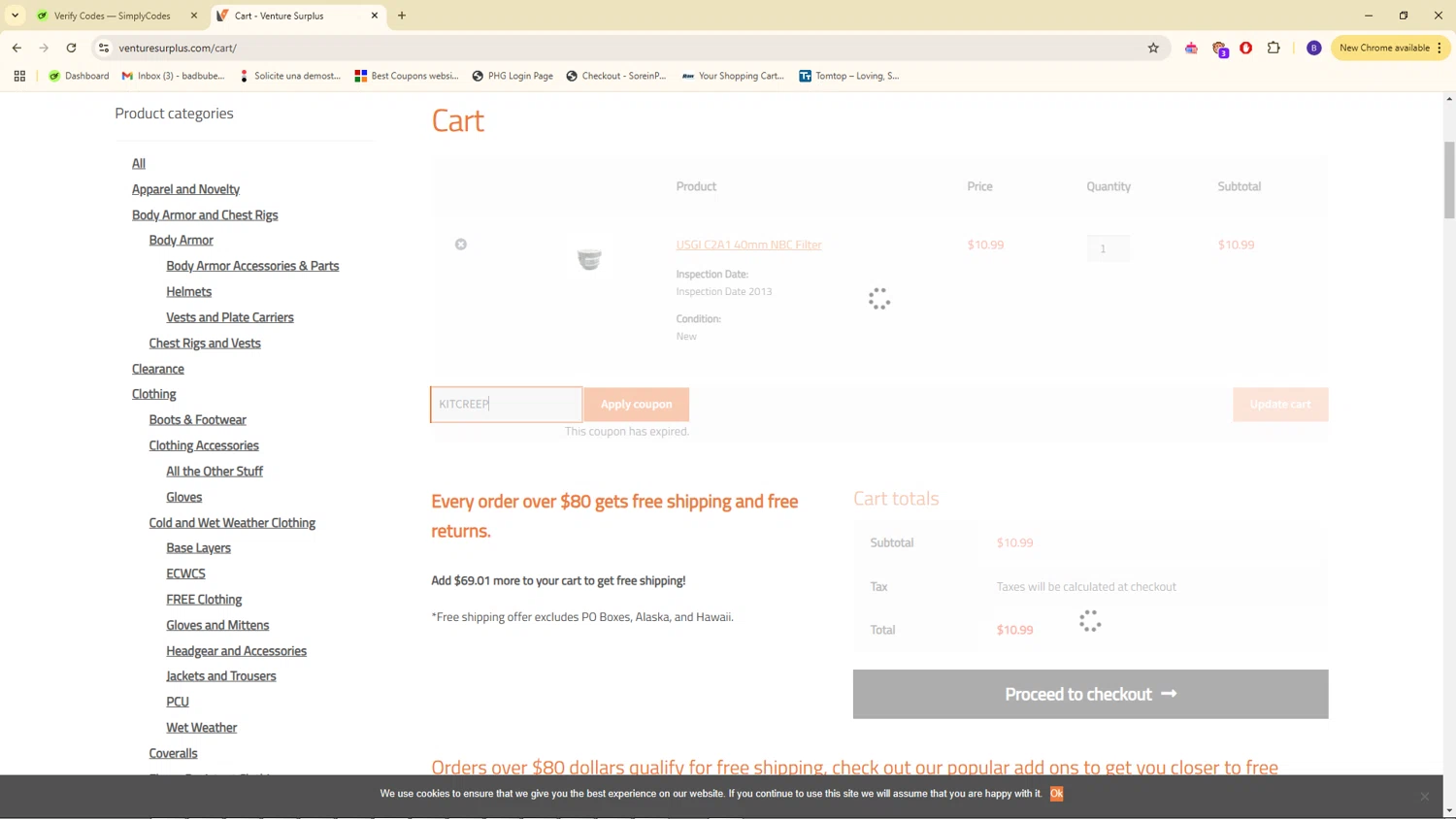Bookmark this page with the star icon
This screenshot has height=819, width=1456.
click(1153, 48)
